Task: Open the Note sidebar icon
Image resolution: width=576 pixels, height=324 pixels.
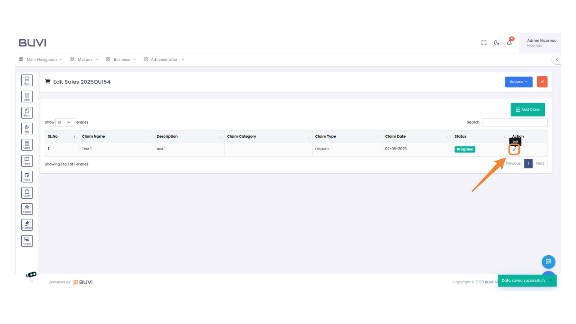Action: 27,176
